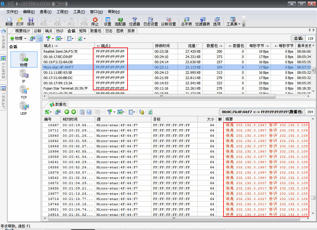Click the 新建 (New) toolbar icon
The image size is (317, 230).
coord(9,21)
